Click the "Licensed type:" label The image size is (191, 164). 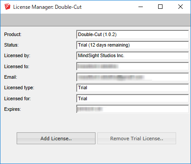(x=19, y=88)
